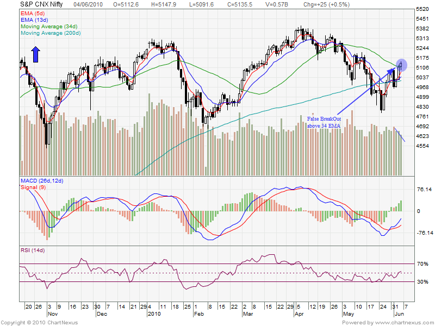Click the Signal (9) indicator label
Image resolution: width=435 pixels, height=326 pixels.
click(34, 187)
